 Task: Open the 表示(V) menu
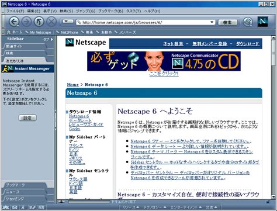50,11
